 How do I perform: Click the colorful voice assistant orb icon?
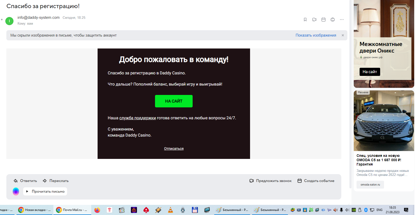(x=16, y=191)
